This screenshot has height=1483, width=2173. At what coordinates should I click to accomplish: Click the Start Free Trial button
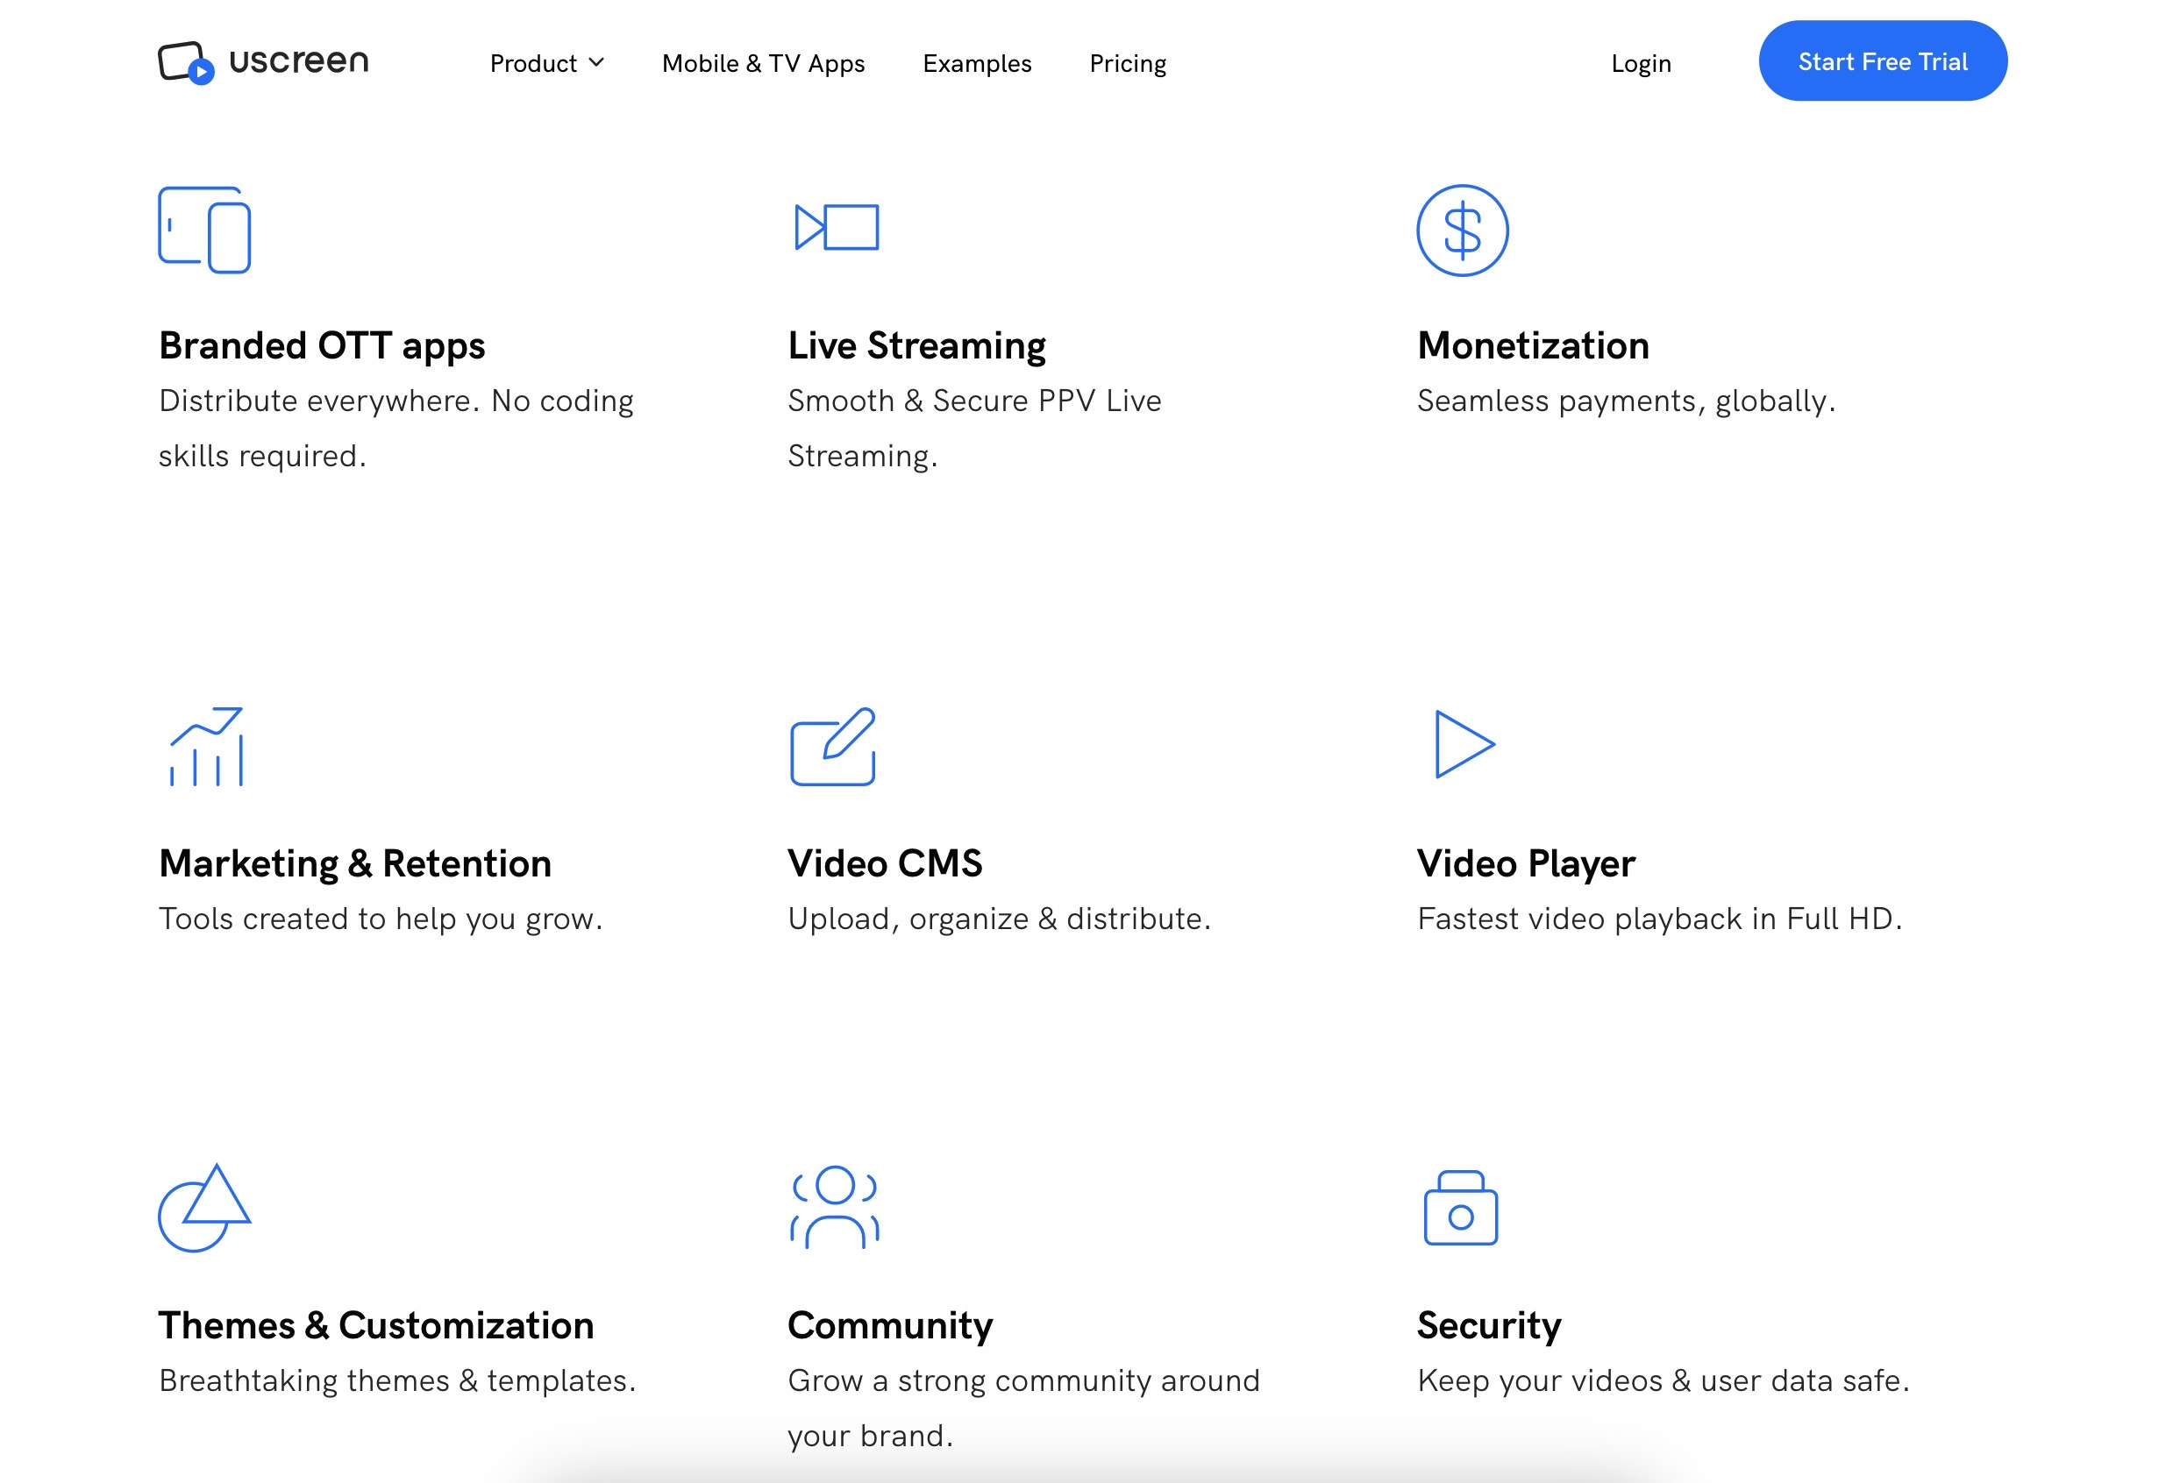1883,61
